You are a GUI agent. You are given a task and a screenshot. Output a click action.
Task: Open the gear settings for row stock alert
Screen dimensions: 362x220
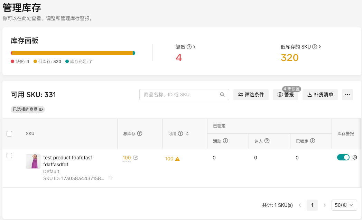pyautogui.click(x=354, y=158)
